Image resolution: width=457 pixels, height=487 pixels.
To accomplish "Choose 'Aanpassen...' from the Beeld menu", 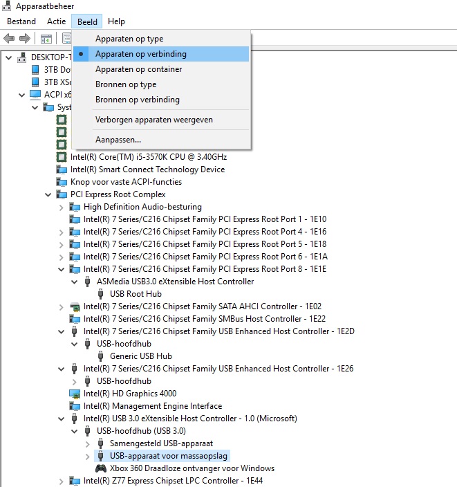I will [118, 140].
